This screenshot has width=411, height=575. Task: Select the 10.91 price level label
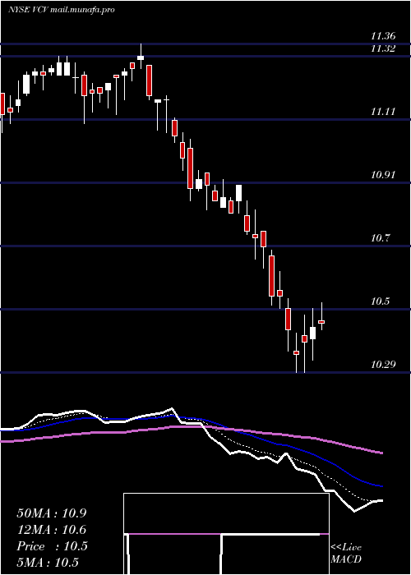383,174
